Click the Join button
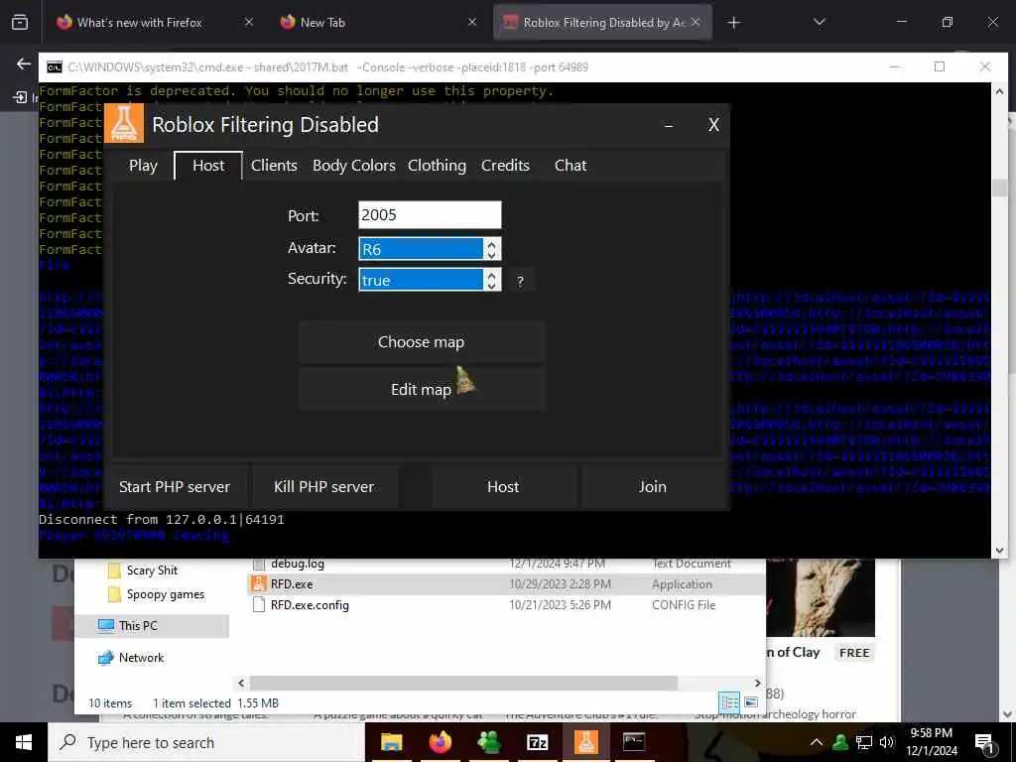 pyautogui.click(x=653, y=486)
